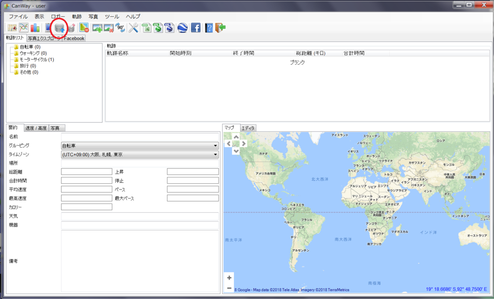Viewport: 494px width, 299px height.
Task: Click the map with pin toolbar icon
Action: click(12, 27)
